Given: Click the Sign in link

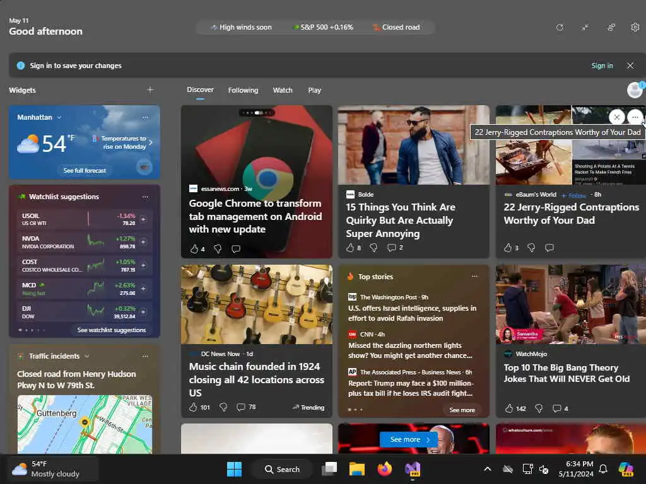Looking at the screenshot, I should click(x=602, y=66).
